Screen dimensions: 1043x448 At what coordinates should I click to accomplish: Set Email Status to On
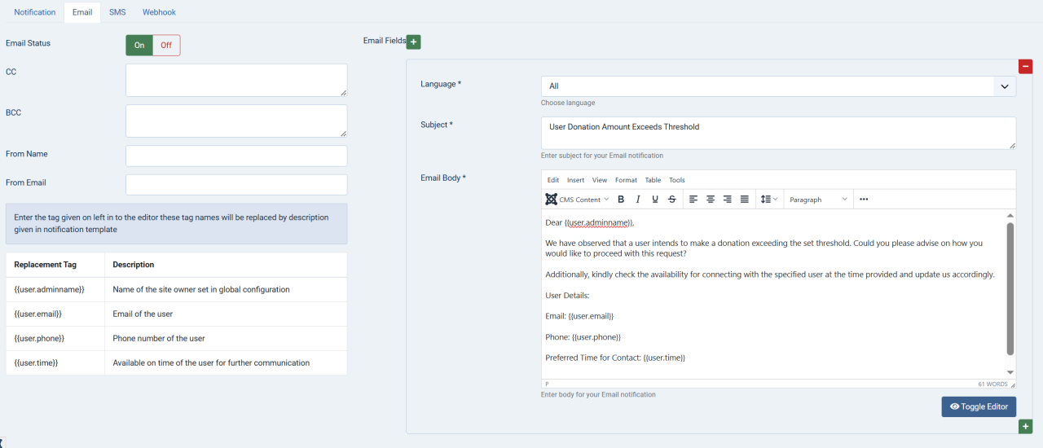click(x=139, y=46)
